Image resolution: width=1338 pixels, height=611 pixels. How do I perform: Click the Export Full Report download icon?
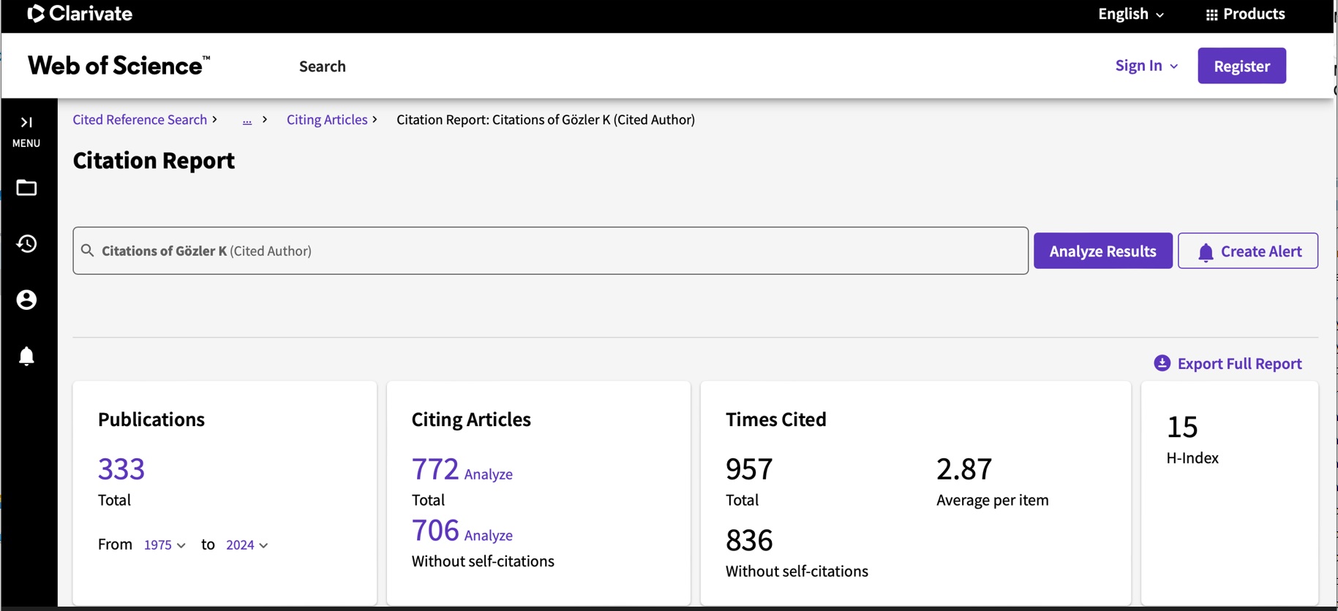[x=1162, y=363]
